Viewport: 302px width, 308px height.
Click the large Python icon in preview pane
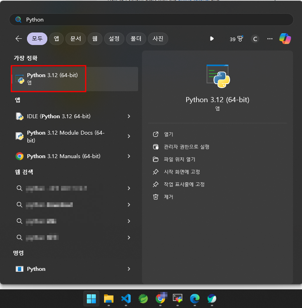pos(218,76)
